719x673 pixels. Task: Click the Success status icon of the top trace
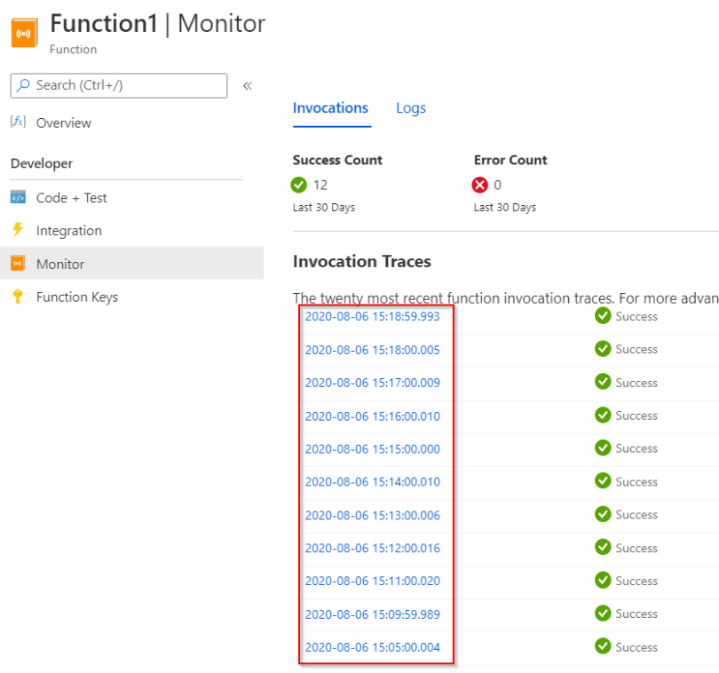[x=603, y=315]
